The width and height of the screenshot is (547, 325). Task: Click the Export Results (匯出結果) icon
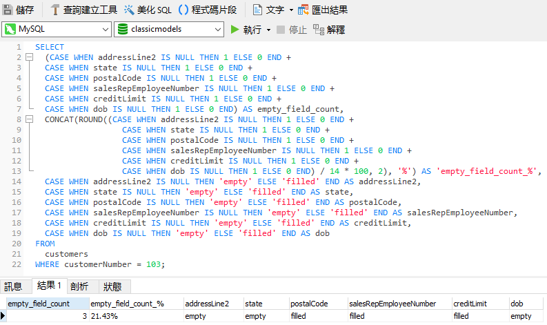(303, 10)
